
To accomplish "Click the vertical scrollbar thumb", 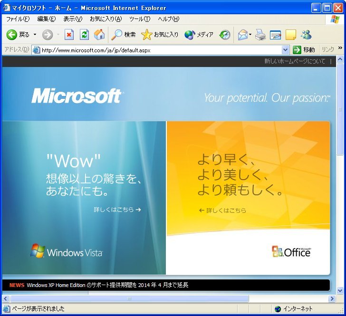I will coord(340,109).
